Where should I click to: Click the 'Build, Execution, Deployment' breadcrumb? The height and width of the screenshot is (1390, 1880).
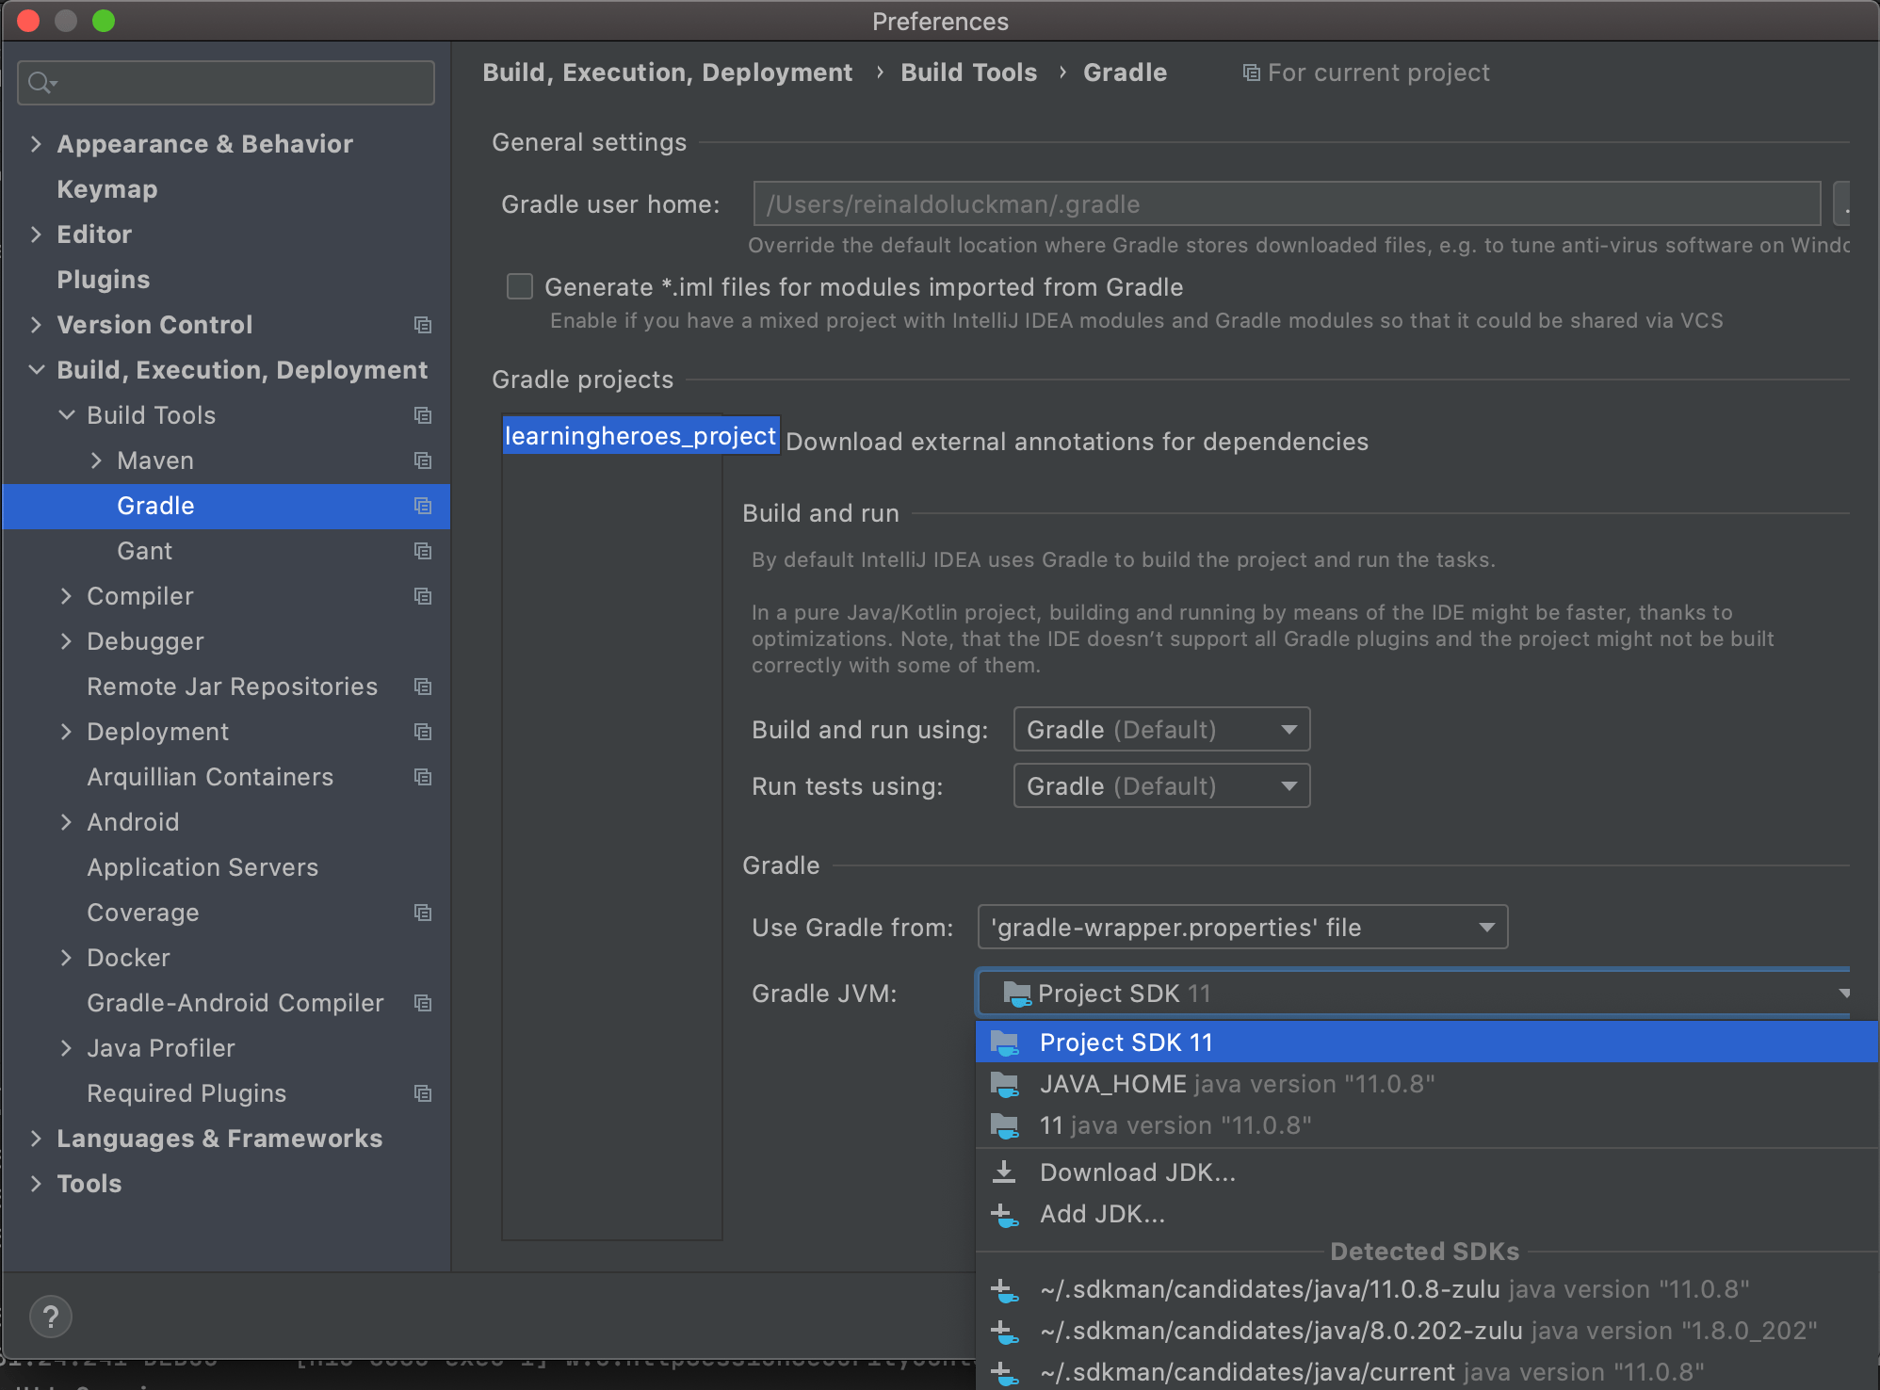point(668,73)
